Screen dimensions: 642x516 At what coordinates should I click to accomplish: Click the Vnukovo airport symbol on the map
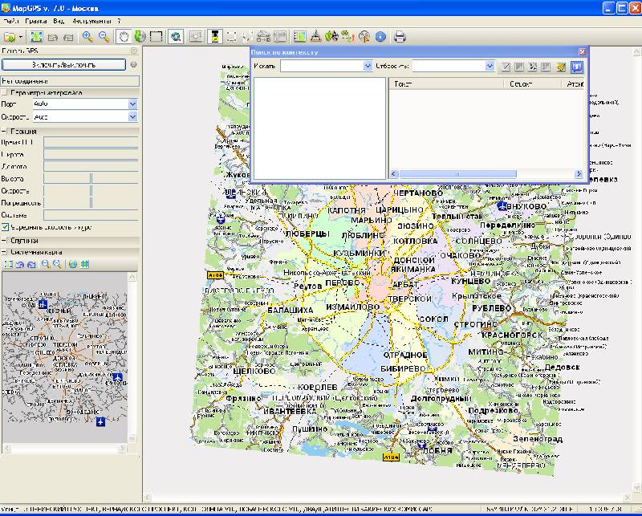coord(502,206)
